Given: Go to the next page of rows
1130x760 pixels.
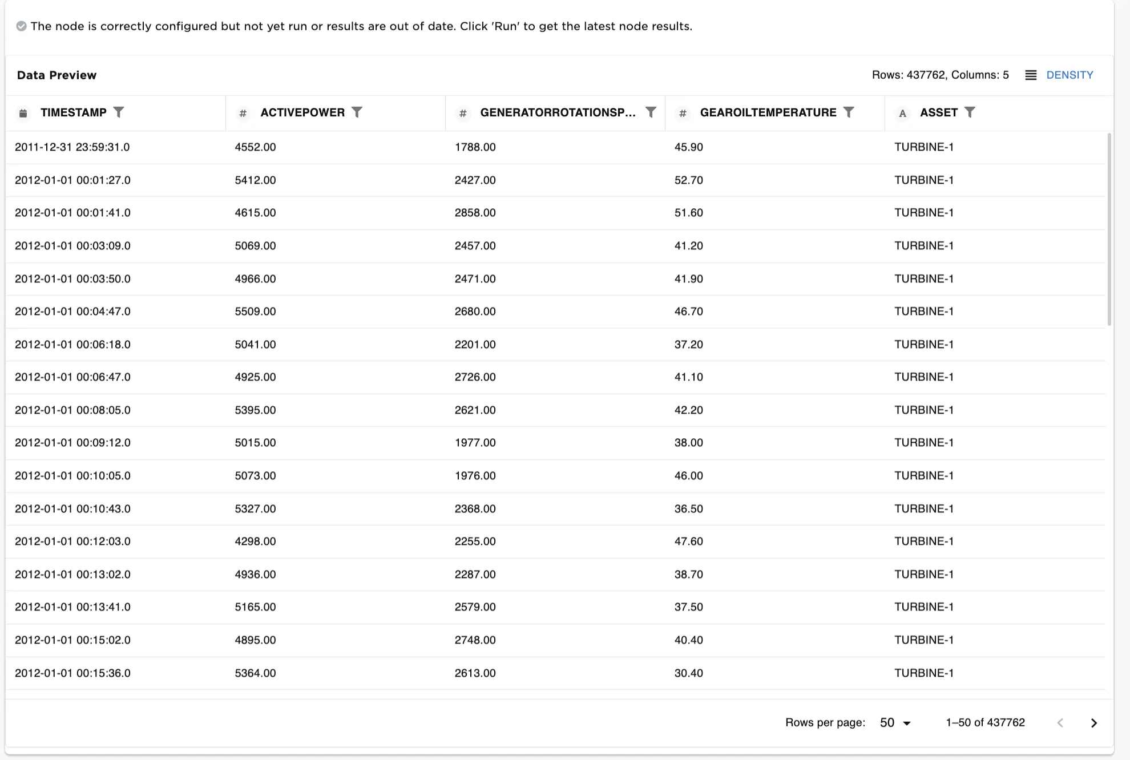Looking at the screenshot, I should click(1093, 723).
